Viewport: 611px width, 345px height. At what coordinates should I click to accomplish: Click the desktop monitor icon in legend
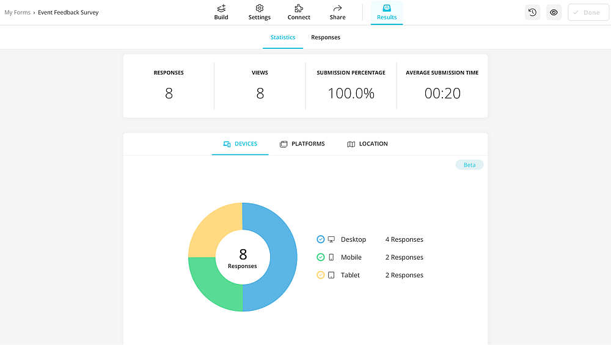coord(331,239)
